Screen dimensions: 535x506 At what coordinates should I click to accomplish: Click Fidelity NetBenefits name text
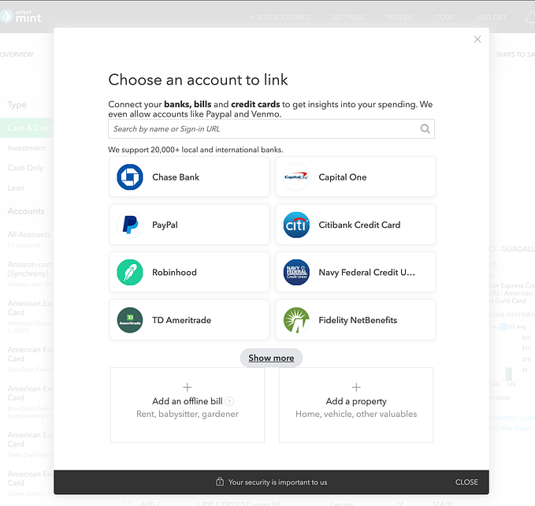point(358,320)
